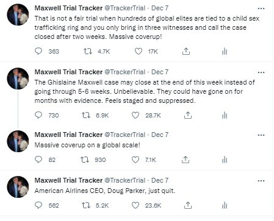View analytics of the Doug Parker tweet

[x=225, y=205]
